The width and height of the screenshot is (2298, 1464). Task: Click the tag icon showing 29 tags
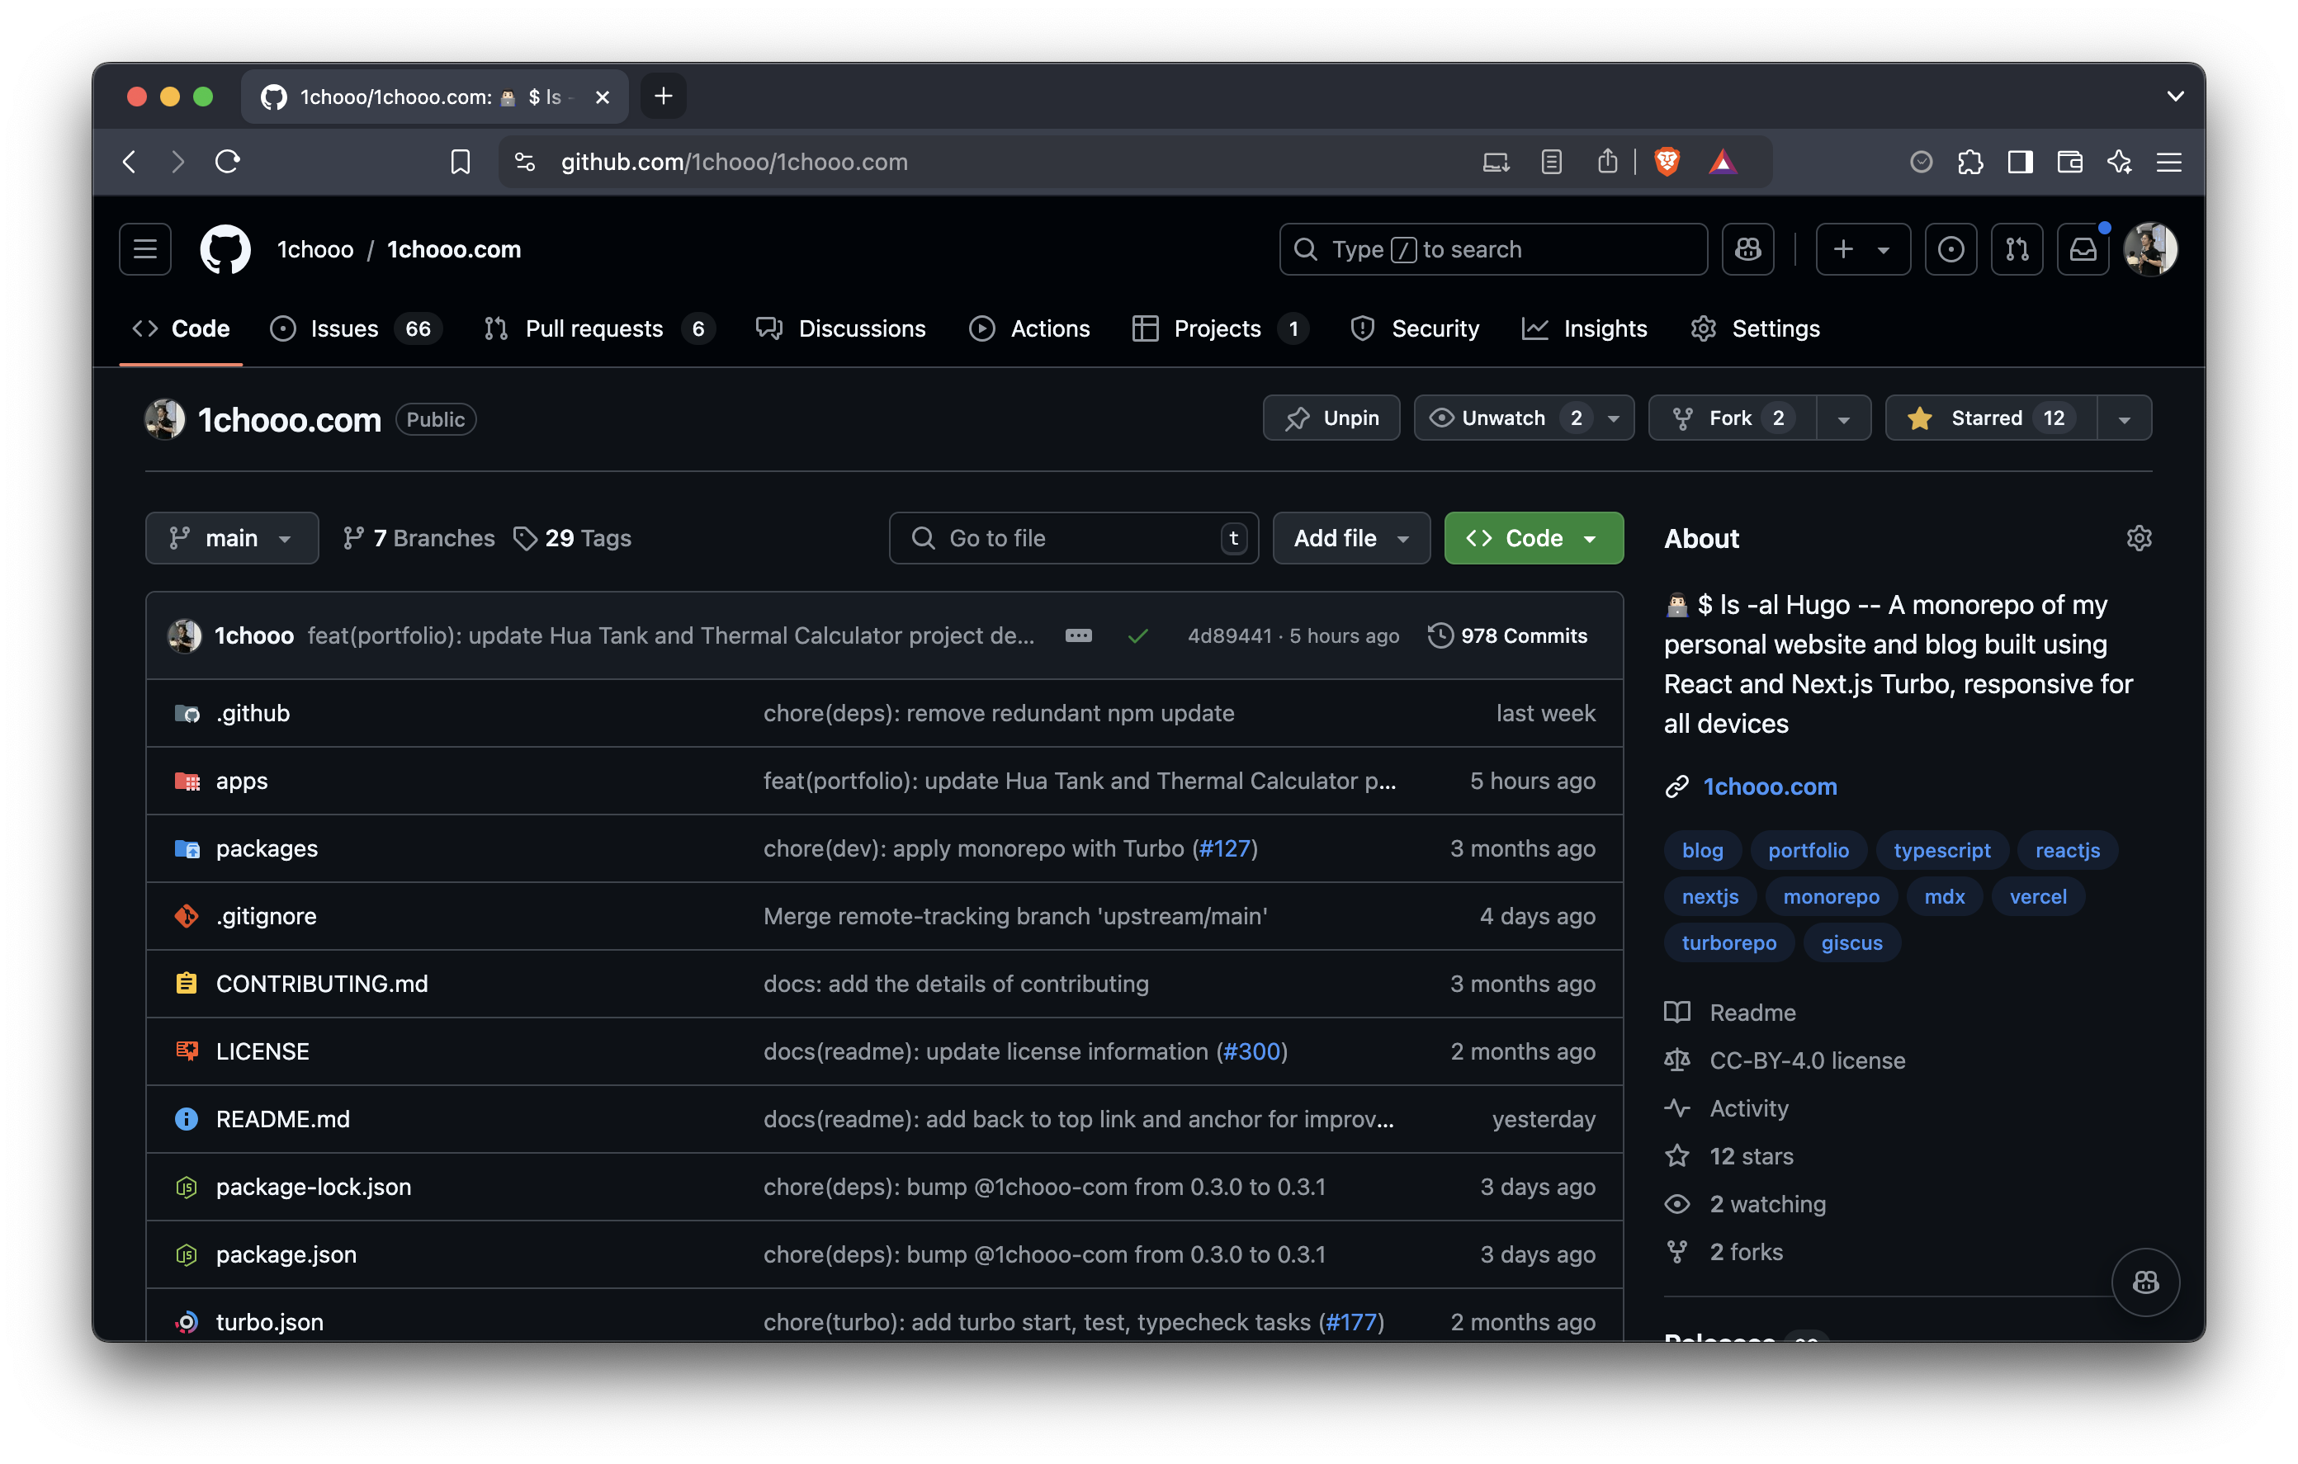pyautogui.click(x=526, y=538)
